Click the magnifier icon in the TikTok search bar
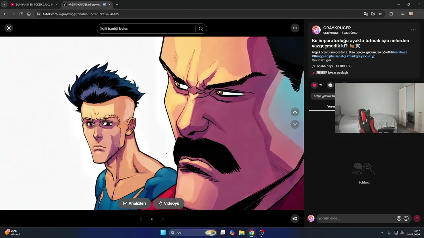The height and width of the screenshot is (238, 424). click(201, 29)
